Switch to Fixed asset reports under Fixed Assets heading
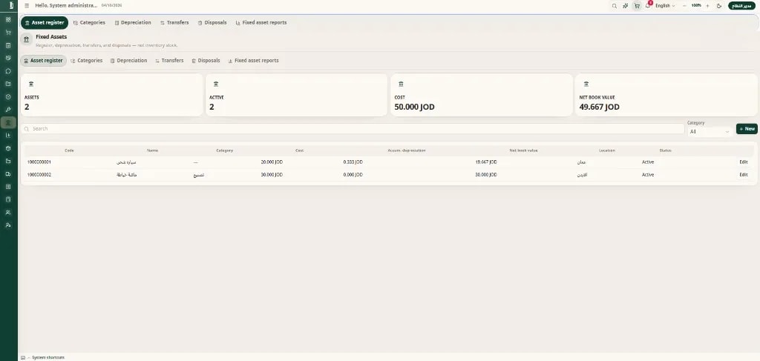The image size is (760, 361). pyautogui.click(x=253, y=61)
